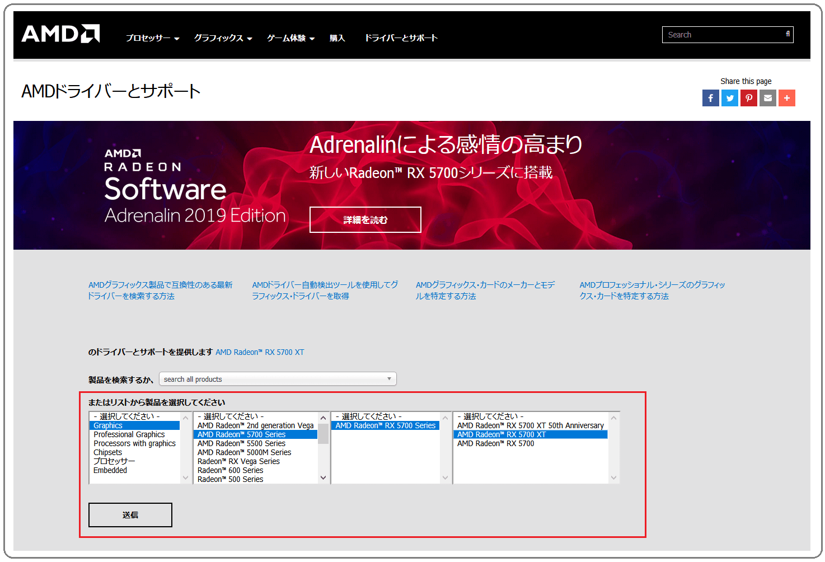
Task: Share page on Twitter
Action: 730,98
